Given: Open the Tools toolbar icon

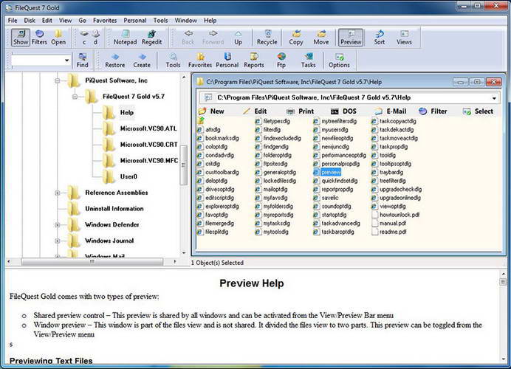Looking at the screenshot, I should point(173,61).
